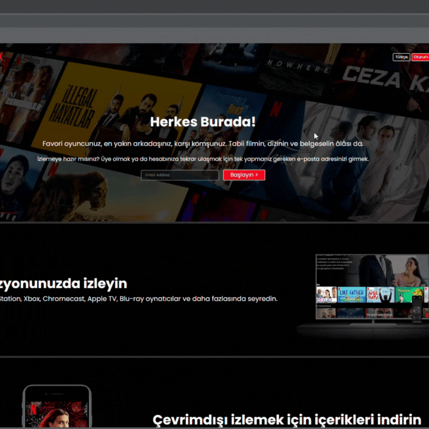The image size is (429, 429).
Task: Click the Çevrimdışı izlemek için içerikleri indirin heading
Action: (x=286, y=420)
